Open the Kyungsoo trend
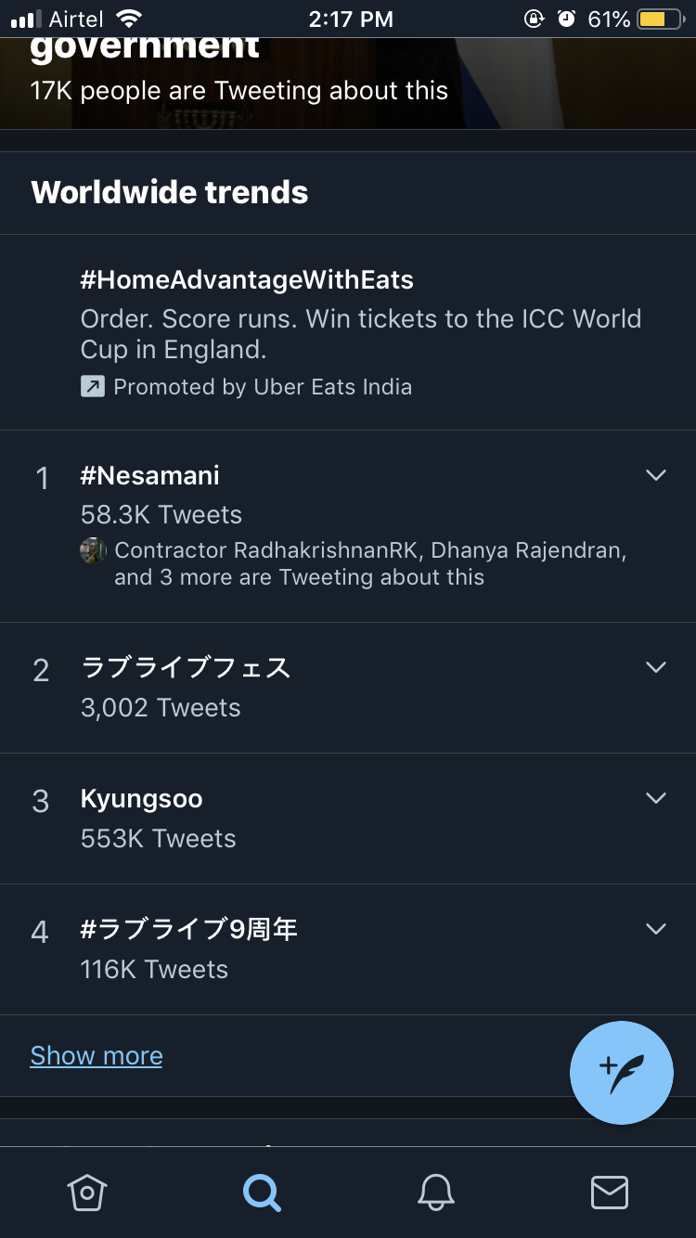The width and height of the screenshot is (696, 1238). point(141,799)
